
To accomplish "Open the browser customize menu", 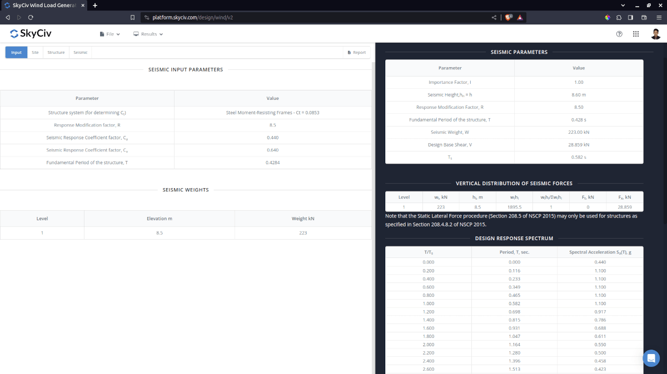I will pos(658,17).
